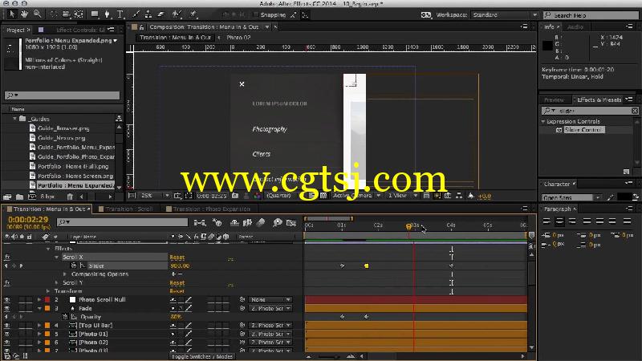Switch to the Preview panel tab
Image resolution: width=642 pixels, height=361 pixels.
(554, 99)
